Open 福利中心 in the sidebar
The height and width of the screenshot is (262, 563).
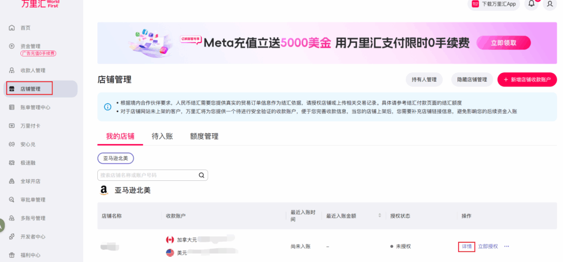tap(30, 255)
